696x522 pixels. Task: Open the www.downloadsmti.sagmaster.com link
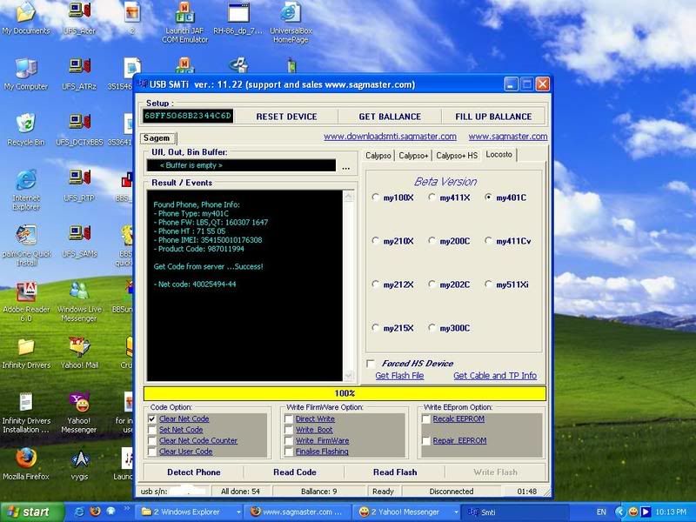(x=390, y=137)
